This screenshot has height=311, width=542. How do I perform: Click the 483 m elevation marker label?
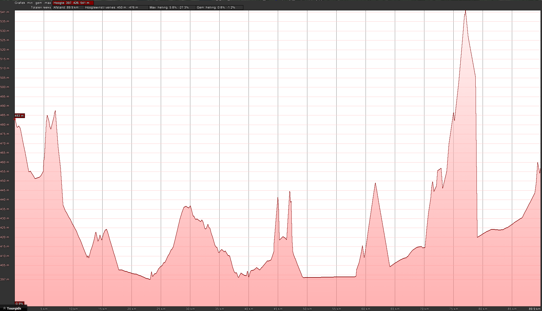pyautogui.click(x=19, y=116)
